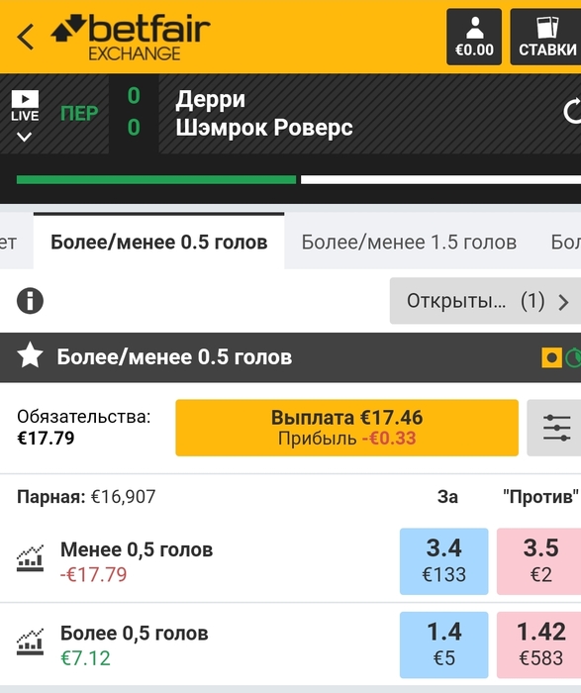Open chart for Менее 0,5 голов

[30, 558]
